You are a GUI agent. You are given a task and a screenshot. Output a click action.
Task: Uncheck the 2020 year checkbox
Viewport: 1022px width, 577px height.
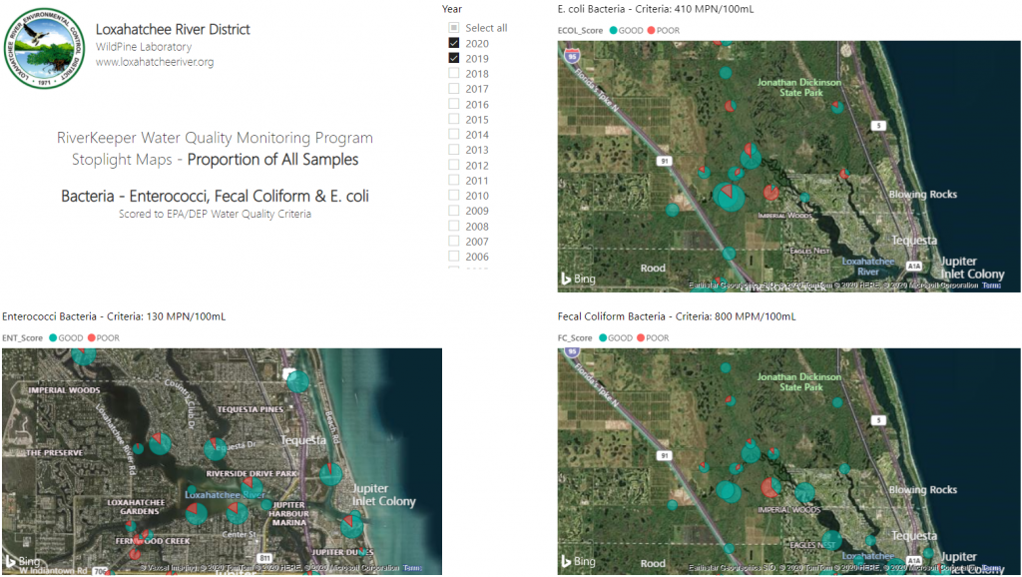click(x=453, y=43)
